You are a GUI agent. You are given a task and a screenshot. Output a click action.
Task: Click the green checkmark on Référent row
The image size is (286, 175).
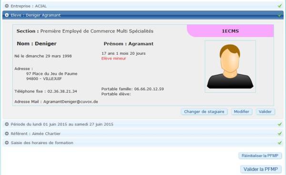280,134
